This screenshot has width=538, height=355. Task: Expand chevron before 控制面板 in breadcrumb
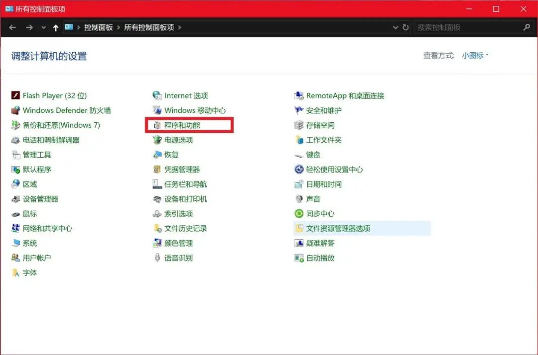pos(78,27)
